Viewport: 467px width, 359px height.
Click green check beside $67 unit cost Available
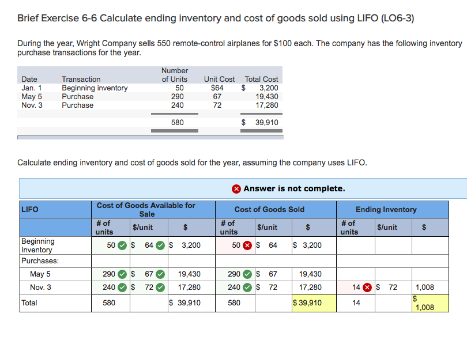click(160, 274)
